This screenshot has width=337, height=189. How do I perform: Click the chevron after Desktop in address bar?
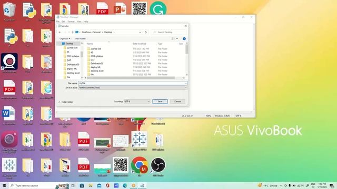point(114,32)
